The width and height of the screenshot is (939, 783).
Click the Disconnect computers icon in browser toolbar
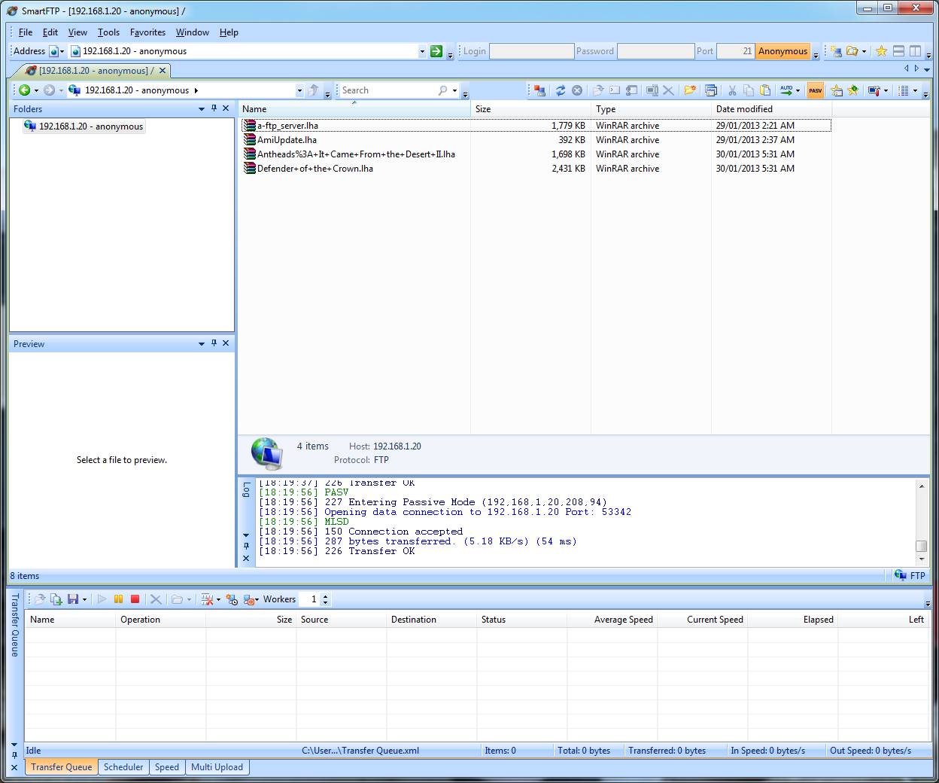pyautogui.click(x=539, y=90)
